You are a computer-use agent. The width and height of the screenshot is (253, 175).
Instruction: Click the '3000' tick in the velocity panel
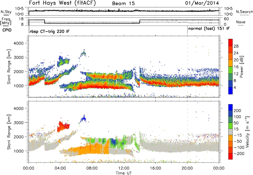point(19,123)
